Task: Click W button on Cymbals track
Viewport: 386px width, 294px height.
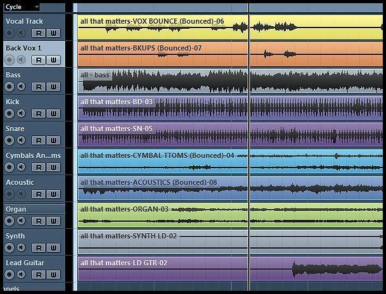Action: (x=53, y=167)
